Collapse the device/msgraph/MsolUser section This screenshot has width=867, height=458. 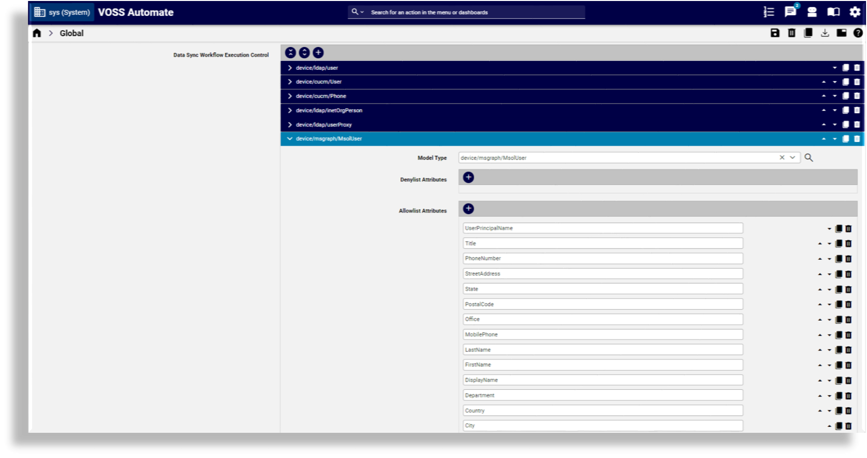click(289, 139)
